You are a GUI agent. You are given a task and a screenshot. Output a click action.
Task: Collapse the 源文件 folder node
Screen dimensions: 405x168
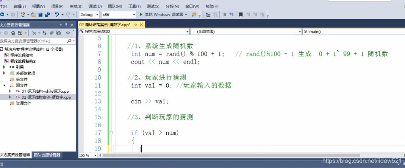[x=4, y=85]
